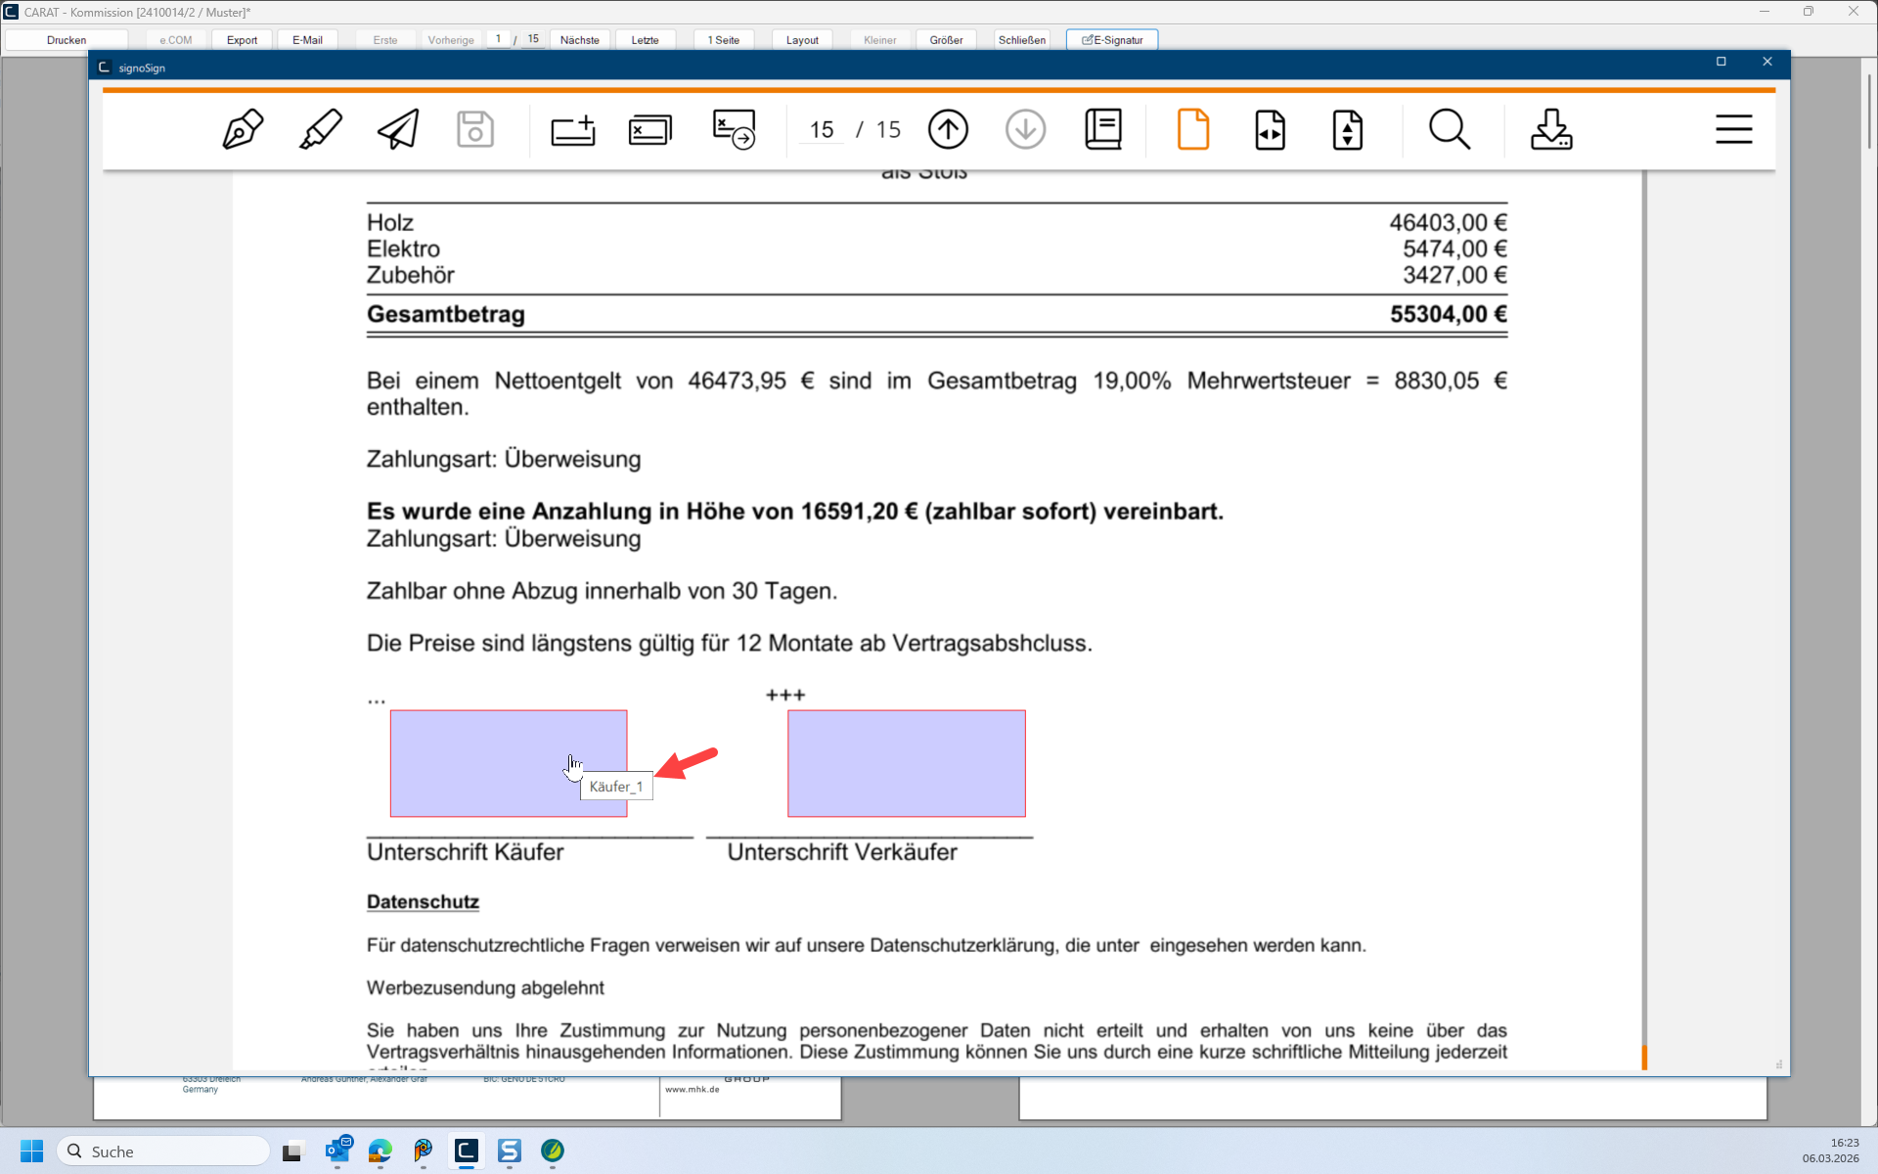1878x1174 pixels.
Task: Open Outlook from the taskbar
Action: click(338, 1151)
